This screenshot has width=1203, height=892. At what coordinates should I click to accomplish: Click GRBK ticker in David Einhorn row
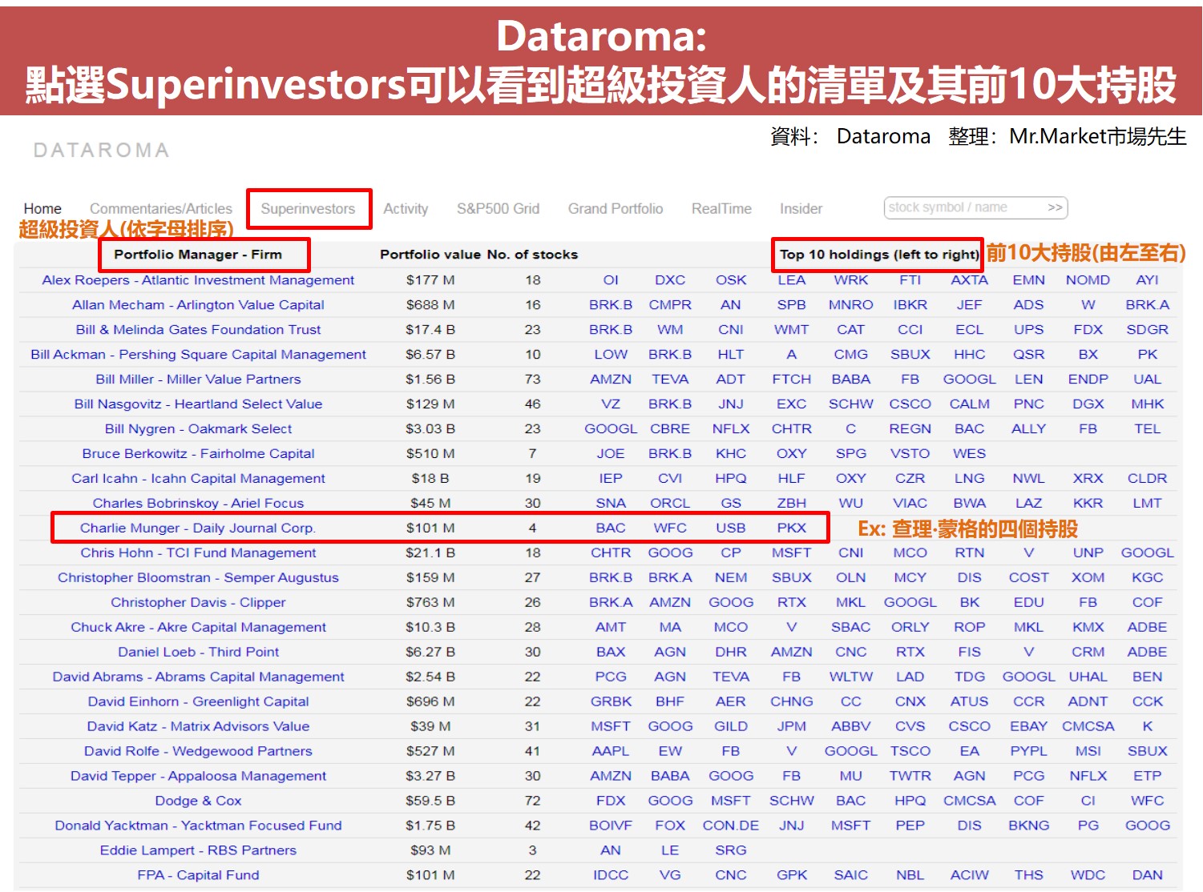[x=611, y=701]
